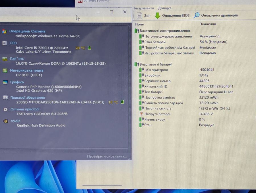Click the motherboard icon
Image resolution: width=256 pixels, height=193 pixels.
5,70
